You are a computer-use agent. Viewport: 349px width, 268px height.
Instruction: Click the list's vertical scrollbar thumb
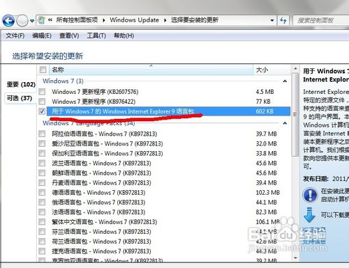(x=295, y=114)
